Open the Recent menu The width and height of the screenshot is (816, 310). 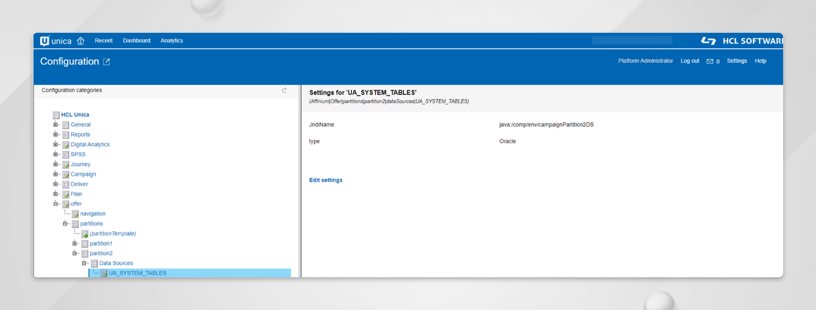click(x=104, y=41)
